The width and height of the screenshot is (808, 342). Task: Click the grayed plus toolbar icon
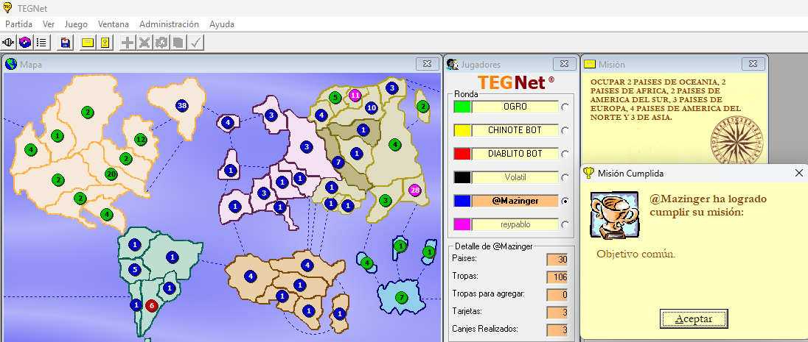click(128, 43)
